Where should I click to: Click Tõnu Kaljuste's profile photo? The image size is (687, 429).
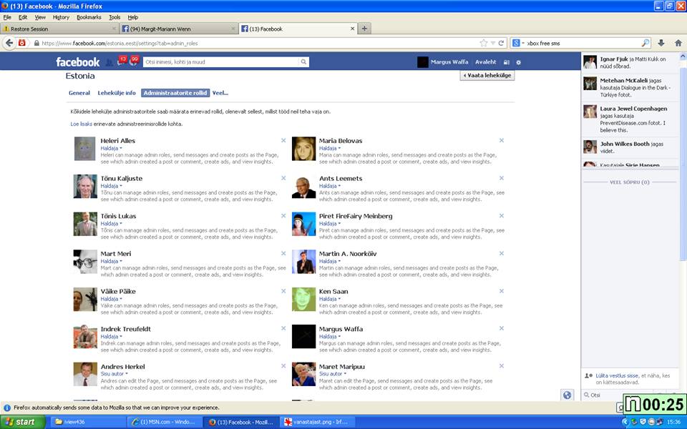coord(85,186)
